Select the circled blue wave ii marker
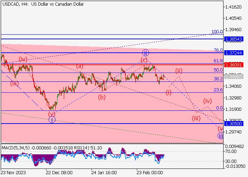This screenshot has width=248, height=177. [145, 53]
